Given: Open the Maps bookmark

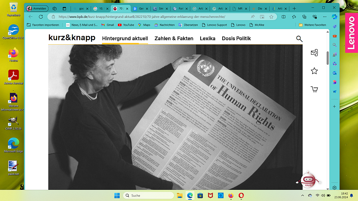Looking at the screenshot, I should 144,25.
